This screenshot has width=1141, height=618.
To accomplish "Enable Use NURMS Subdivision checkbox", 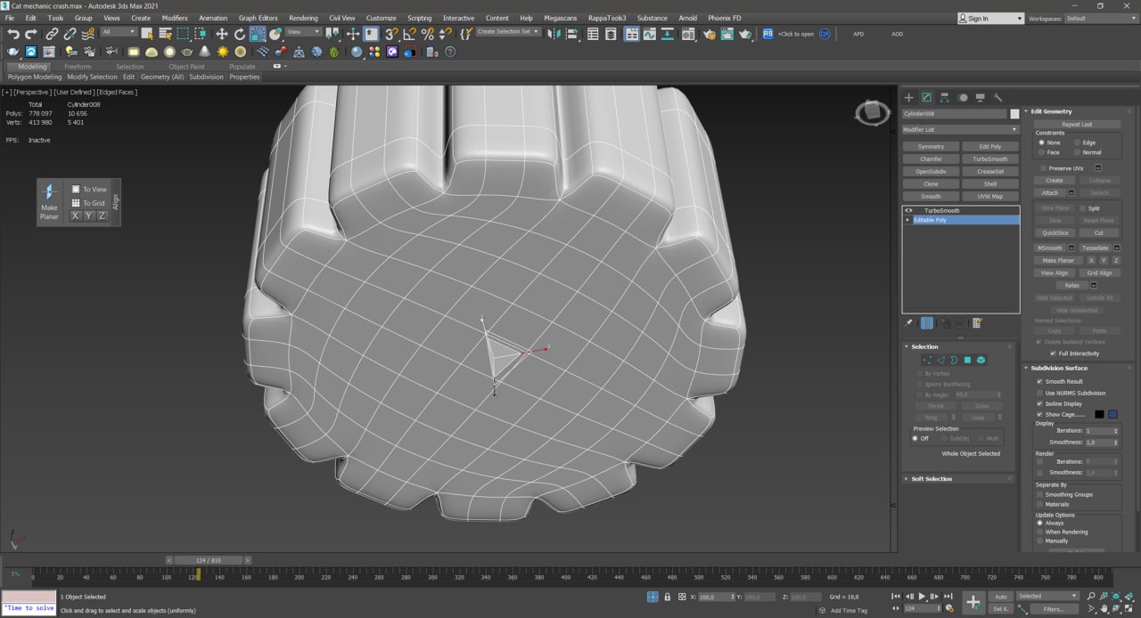I will tap(1040, 393).
